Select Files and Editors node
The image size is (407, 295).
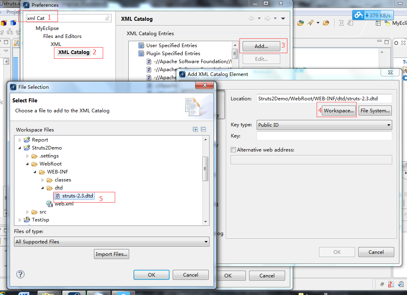point(62,36)
